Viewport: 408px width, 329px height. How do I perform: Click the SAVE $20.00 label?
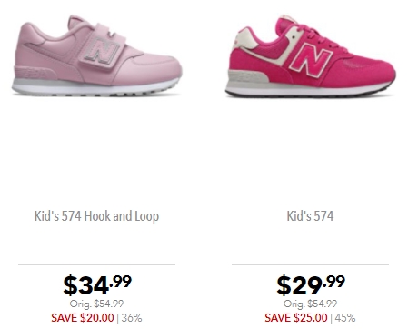[83, 318]
